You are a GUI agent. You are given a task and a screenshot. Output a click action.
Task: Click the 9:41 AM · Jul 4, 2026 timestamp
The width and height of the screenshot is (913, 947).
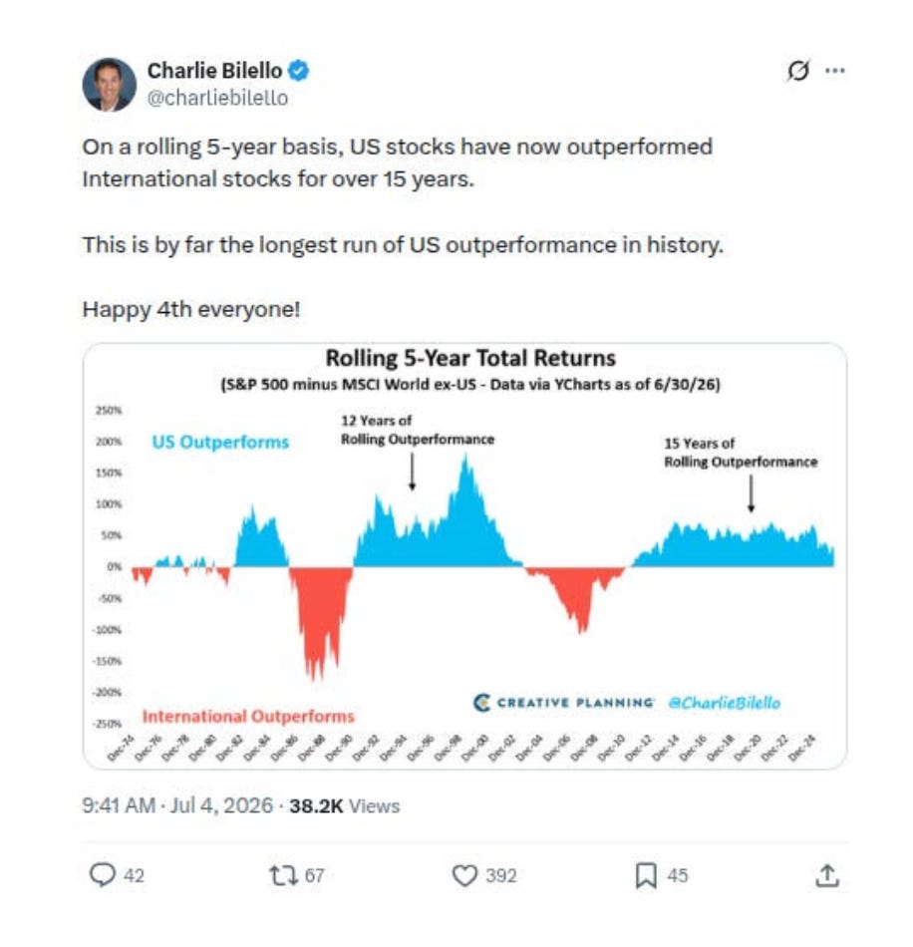click(x=177, y=805)
